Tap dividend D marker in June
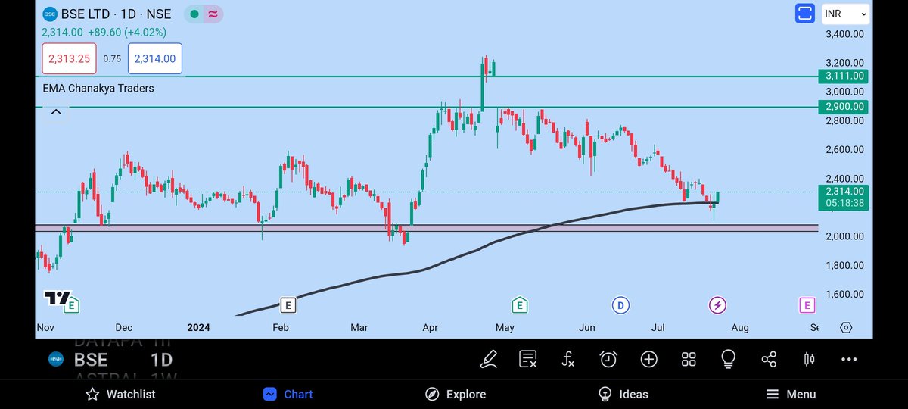 click(x=620, y=305)
